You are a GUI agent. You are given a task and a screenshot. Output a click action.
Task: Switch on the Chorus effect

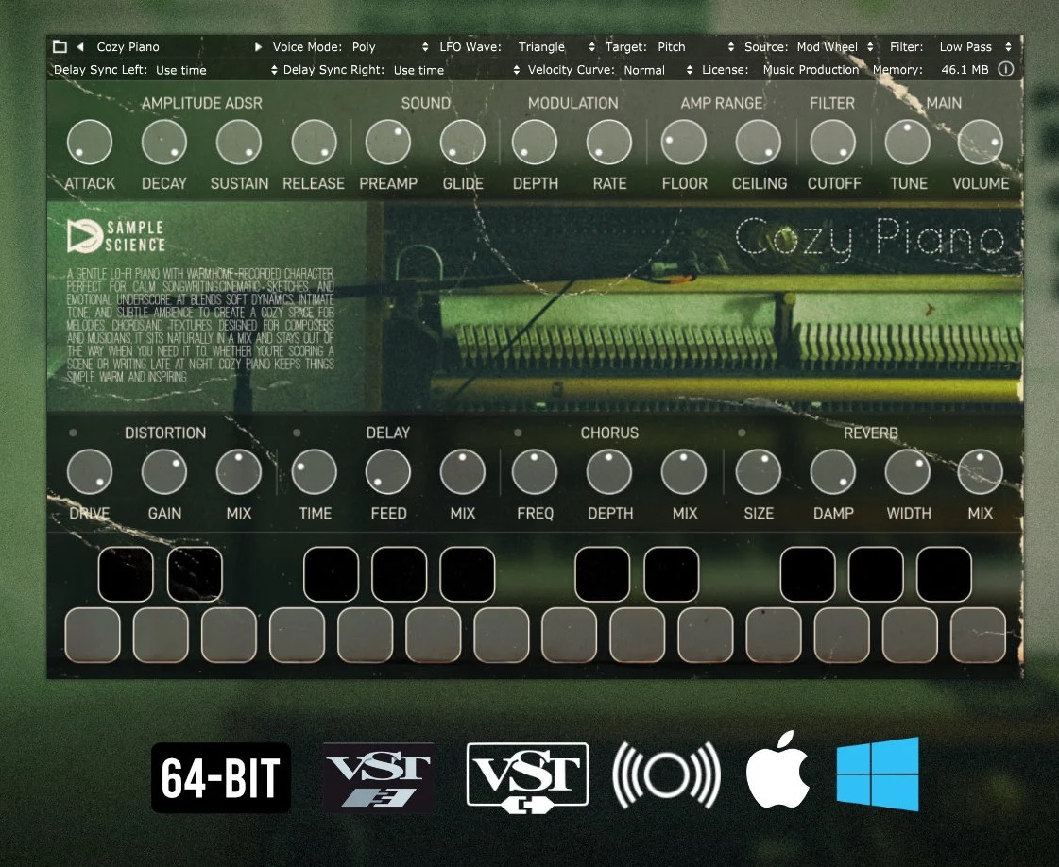[x=518, y=433]
